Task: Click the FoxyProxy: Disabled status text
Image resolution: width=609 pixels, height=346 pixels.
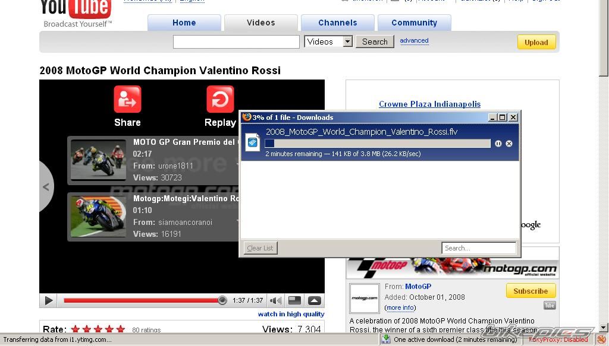Action: point(558,340)
